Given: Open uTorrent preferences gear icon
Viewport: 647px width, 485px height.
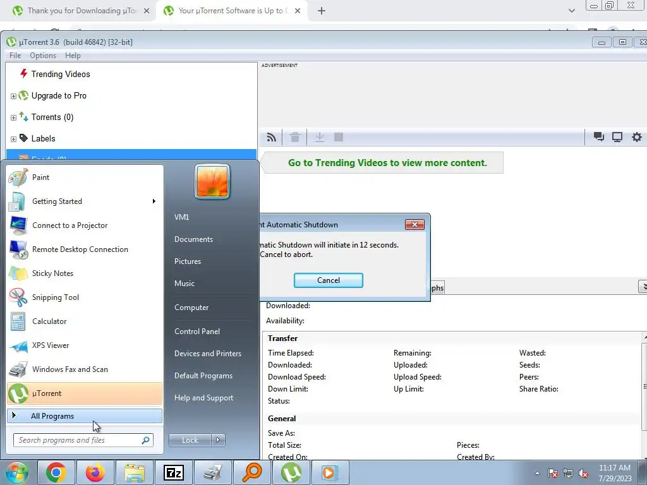Looking at the screenshot, I should click(637, 137).
